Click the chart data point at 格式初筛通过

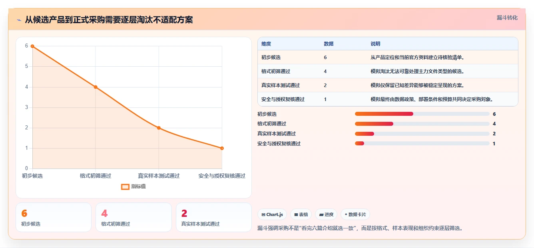[x=96, y=87]
